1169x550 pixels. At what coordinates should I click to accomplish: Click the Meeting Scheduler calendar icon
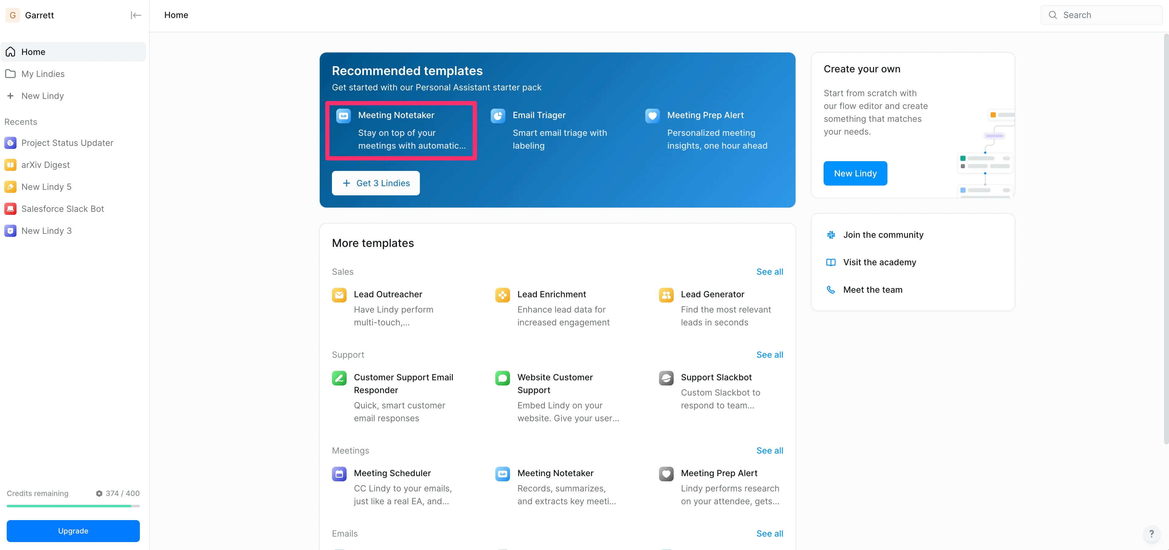point(339,473)
